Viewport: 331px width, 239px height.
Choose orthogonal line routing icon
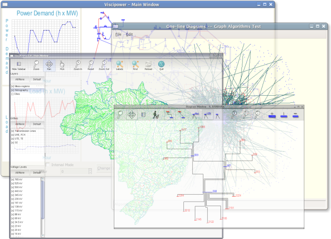(x=170, y=115)
